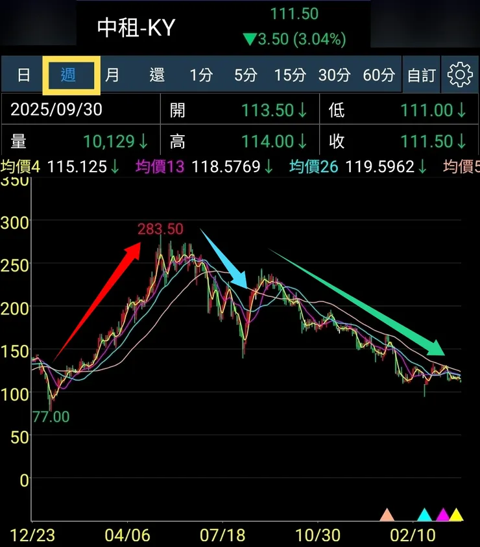Screen dimensions: 480x547
Task: Tap the 77.00 lowest price label
Action: click(51, 416)
